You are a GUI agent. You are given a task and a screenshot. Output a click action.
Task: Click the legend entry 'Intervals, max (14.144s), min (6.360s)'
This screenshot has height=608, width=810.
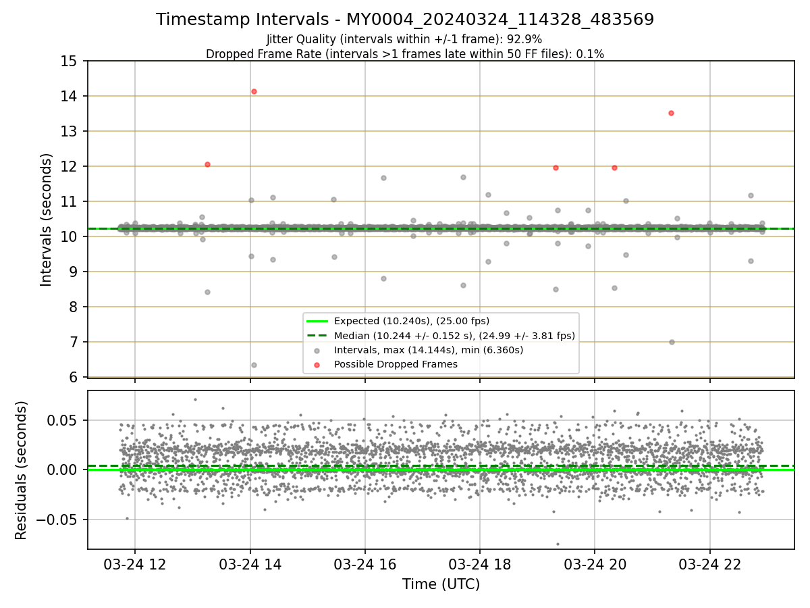tap(429, 350)
